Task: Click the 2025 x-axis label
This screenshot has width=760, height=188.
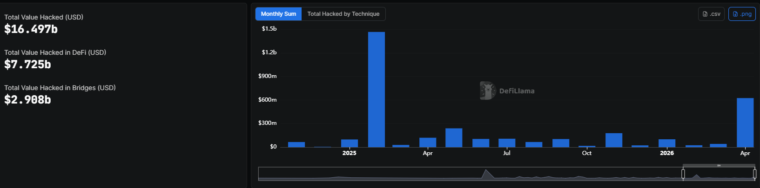Action: click(x=350, y=153)
